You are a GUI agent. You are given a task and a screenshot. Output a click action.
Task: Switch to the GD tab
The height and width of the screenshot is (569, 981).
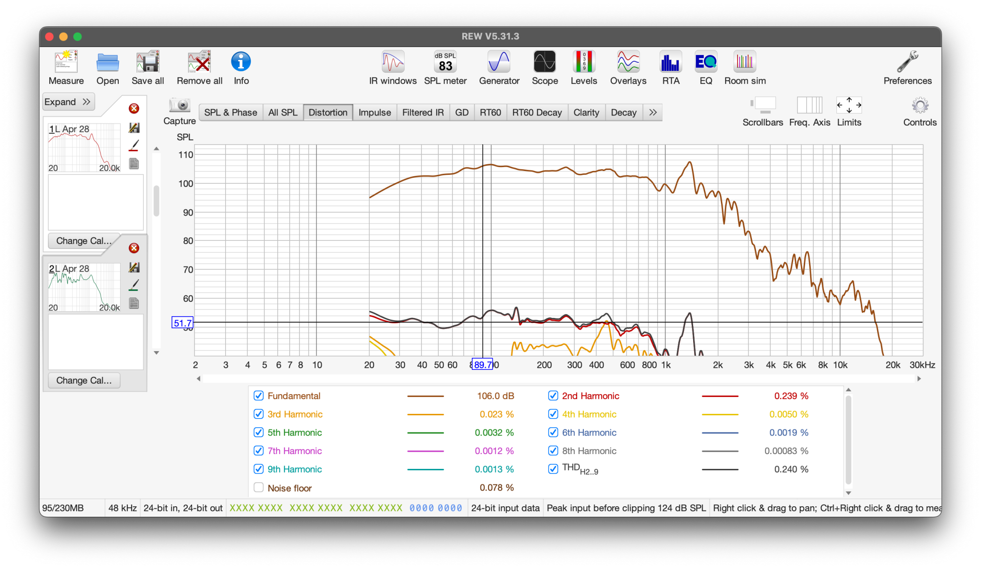462,113
